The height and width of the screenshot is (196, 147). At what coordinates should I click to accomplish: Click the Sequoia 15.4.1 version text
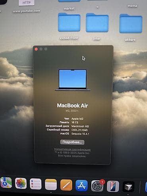(80, 134)
